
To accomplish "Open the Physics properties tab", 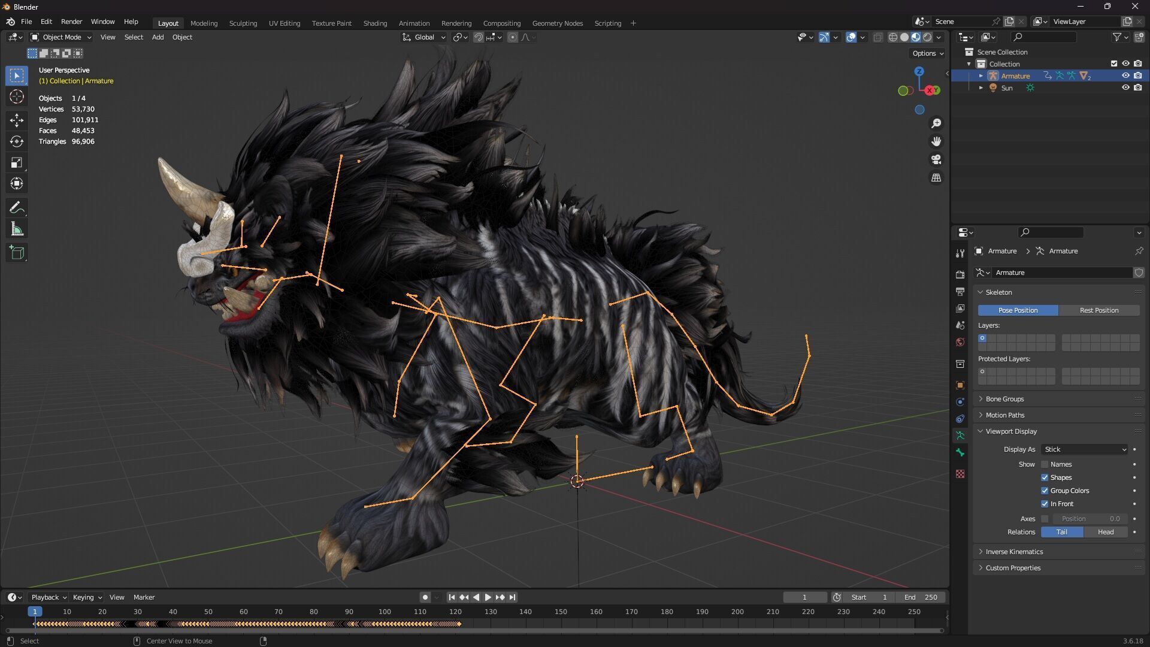I will click(x=960, y=402).
